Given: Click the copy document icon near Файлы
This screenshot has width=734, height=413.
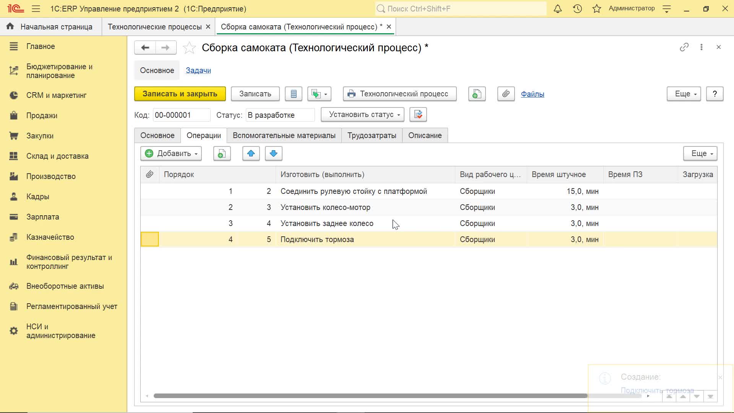Looking at the screenshot, I should click(x=477, y=94).
